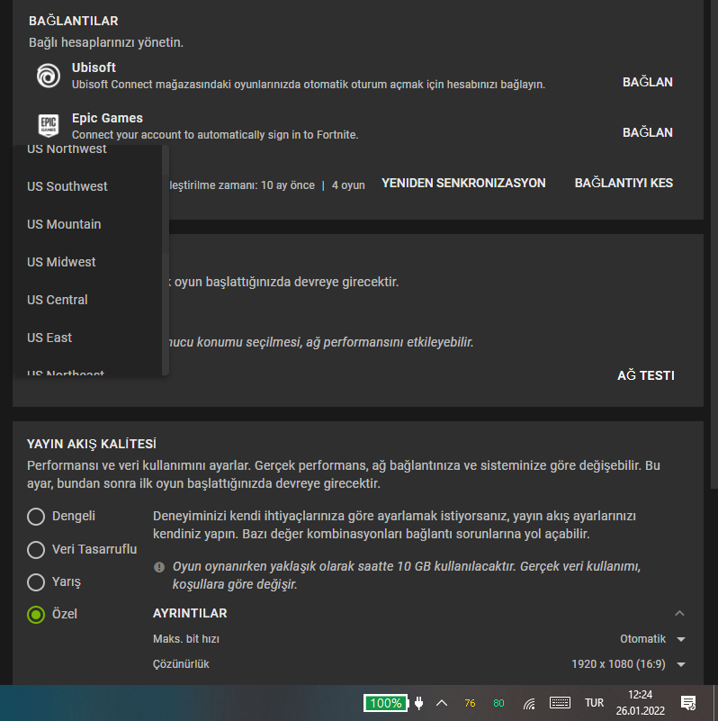Choose US Midwest server location
Image resolution: width=718 pixels, height=721 pixels.
(87, 262)
